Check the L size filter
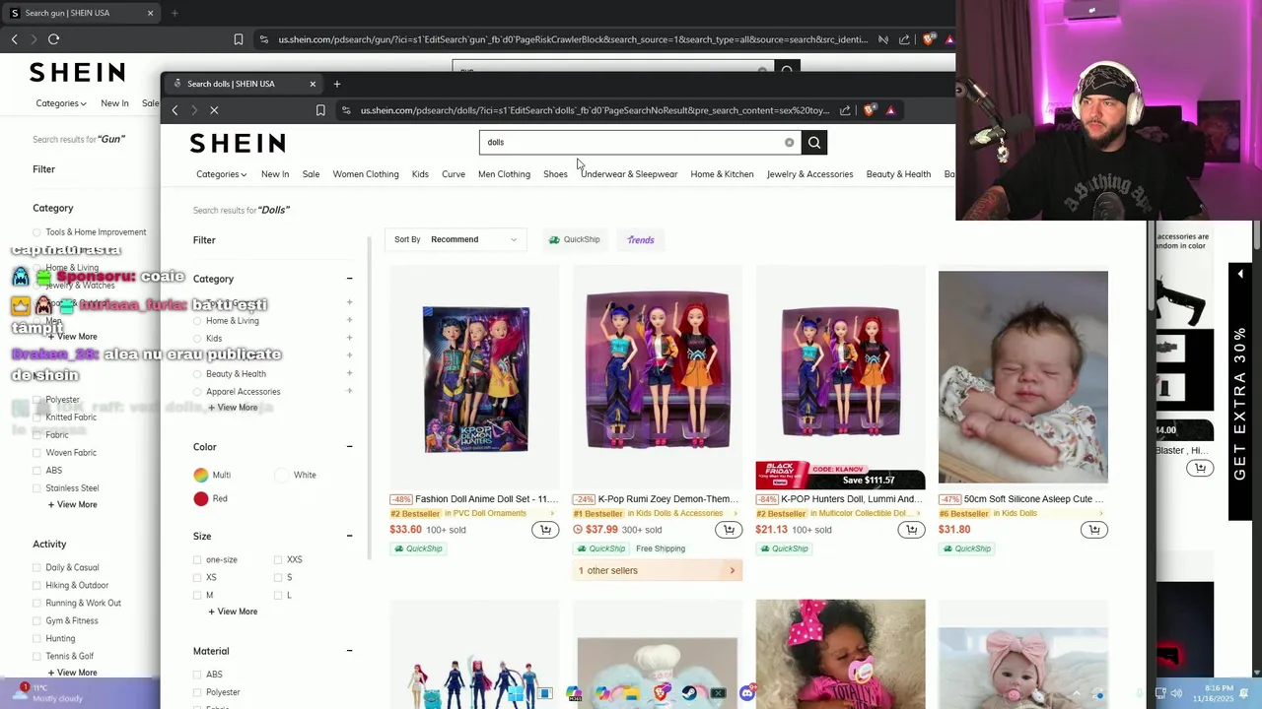The height and width of the screenshot is (709, 1262). tap(278, 595)
